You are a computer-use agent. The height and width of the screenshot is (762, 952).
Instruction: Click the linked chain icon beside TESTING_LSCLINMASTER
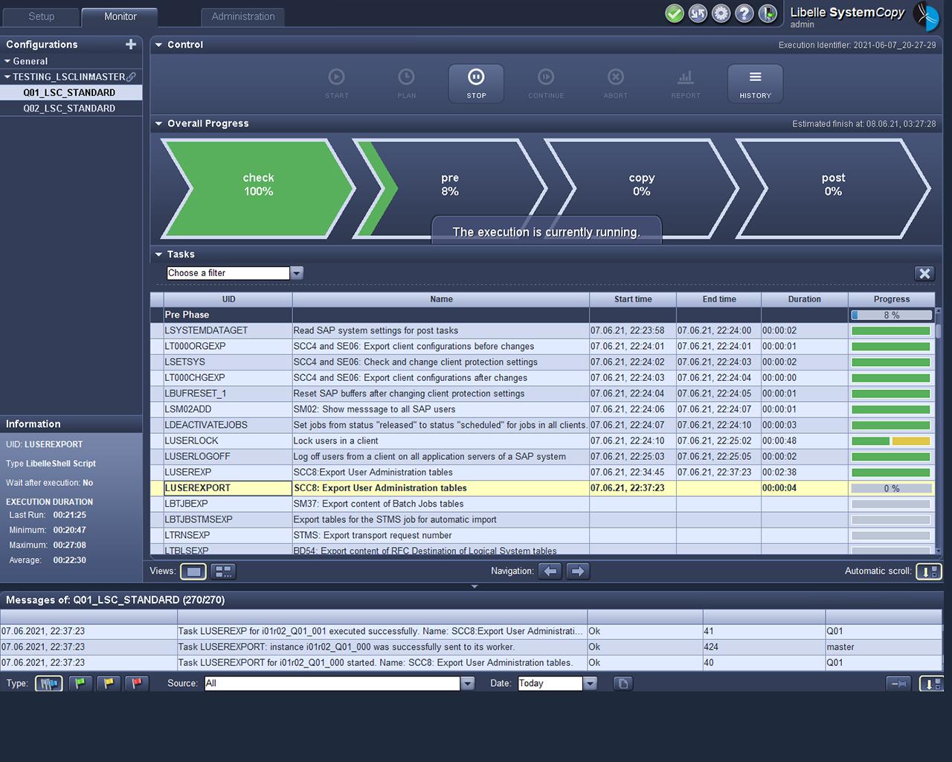(132, 77)
